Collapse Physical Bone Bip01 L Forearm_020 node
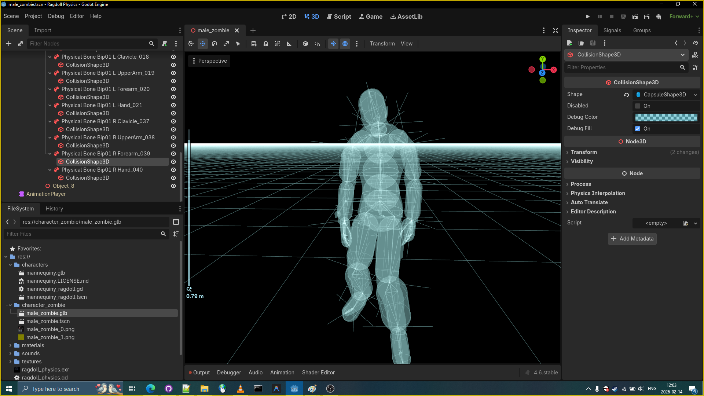Viewport: 704px width, 396px height. pyautogui.click(x=50, y=89)
